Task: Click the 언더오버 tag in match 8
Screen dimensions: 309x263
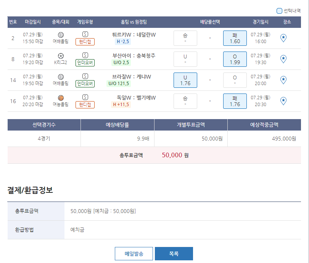Action: [x=85, y=63]
